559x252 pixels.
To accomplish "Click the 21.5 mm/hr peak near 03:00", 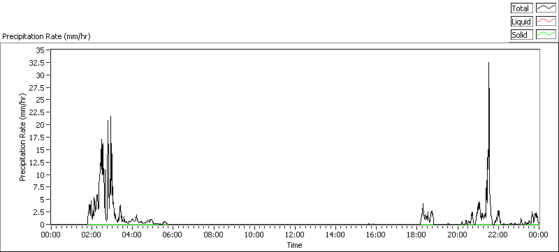I will coord(110,117).
